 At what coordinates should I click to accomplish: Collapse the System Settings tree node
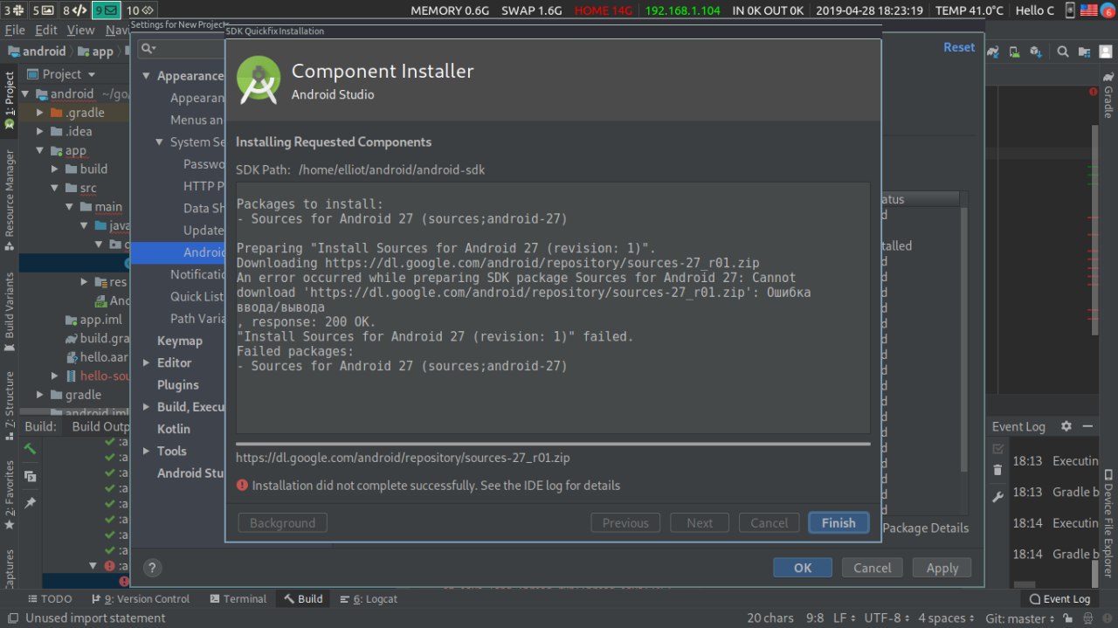[x=160, y=141]
